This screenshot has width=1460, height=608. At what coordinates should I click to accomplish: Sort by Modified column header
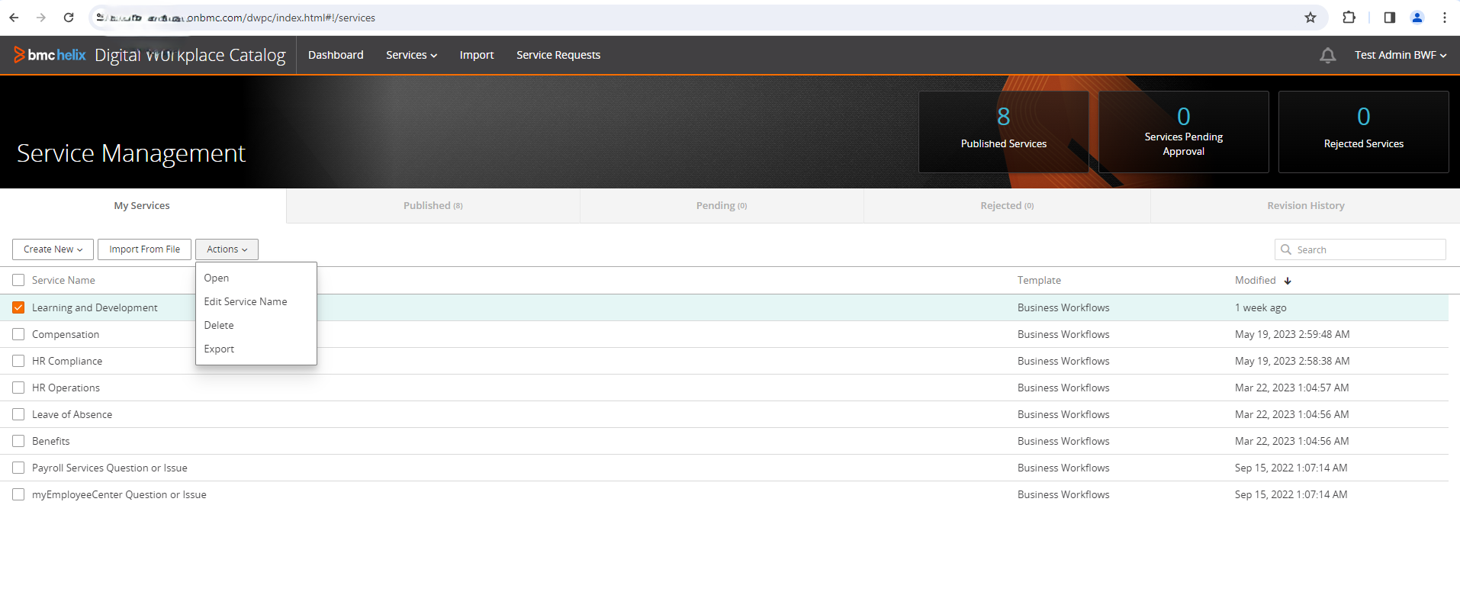click(x=1255, y=280)
